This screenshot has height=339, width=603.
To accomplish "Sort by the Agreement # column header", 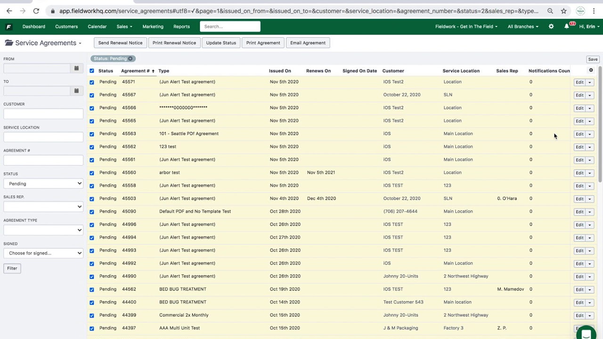I will [x=137, y=71].
